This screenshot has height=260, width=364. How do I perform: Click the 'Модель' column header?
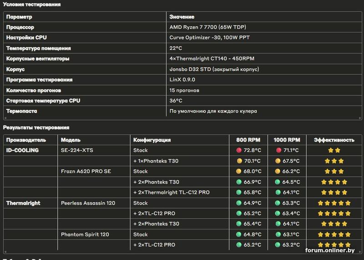(x=71, y=140)
